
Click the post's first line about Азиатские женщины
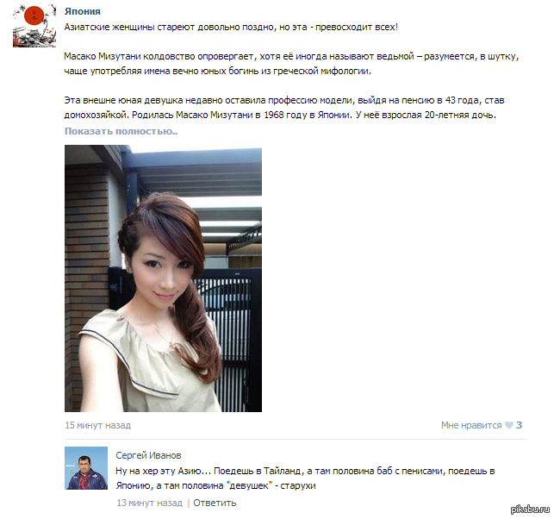231,28
